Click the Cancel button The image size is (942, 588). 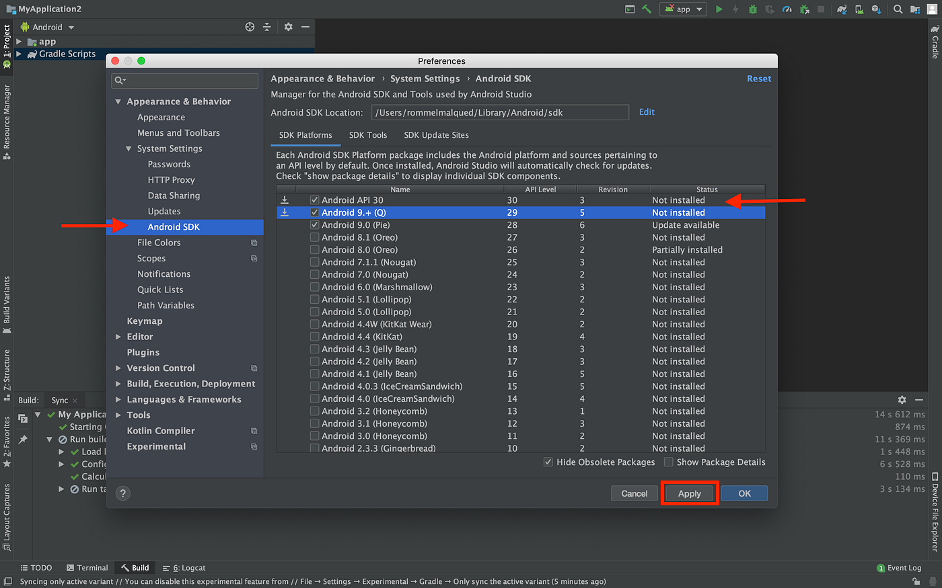point(635,493)
